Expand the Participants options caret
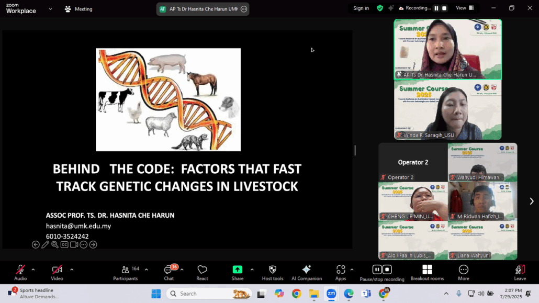Image resolution: width=539 pixels, height=303 pixels. [x=146, y=270]
